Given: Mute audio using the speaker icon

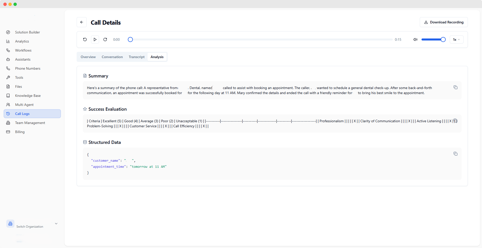Looking at the screenshot, I should pos(415,39).
